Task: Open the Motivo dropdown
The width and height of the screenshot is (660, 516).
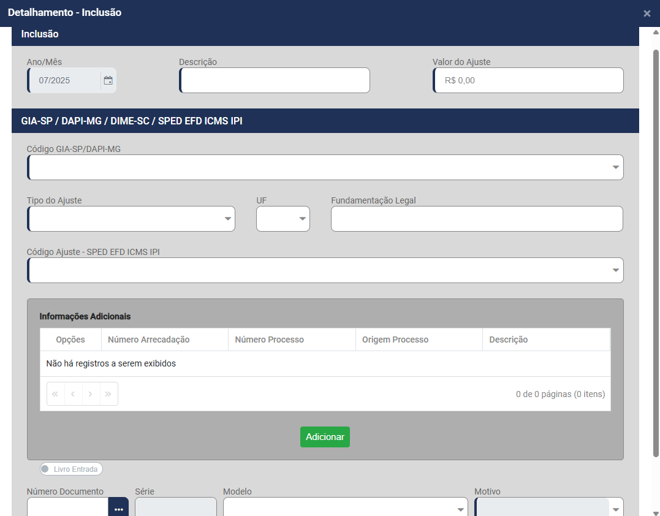Action: pyautogui.click(x=615, y=509)
